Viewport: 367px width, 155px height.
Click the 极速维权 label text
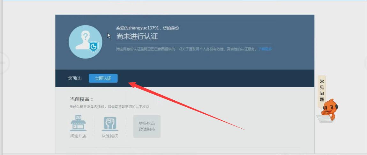point(110,136)
